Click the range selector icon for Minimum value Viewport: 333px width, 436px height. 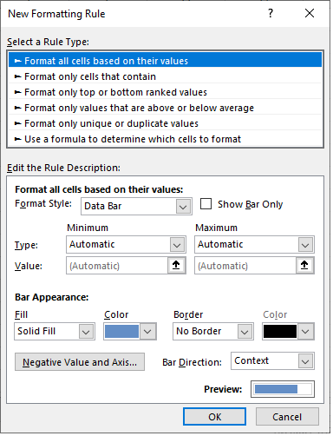[x=176, y=265]
